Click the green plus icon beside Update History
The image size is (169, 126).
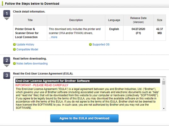15,44
